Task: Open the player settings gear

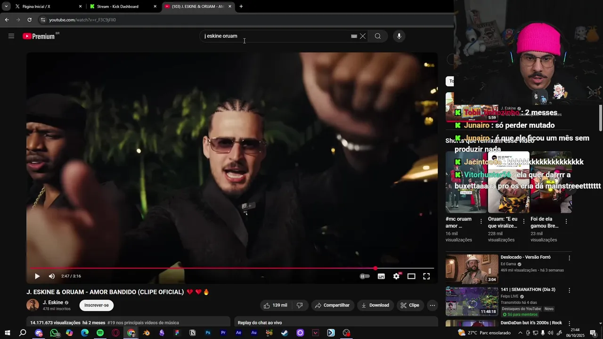Action: (396, 276)
